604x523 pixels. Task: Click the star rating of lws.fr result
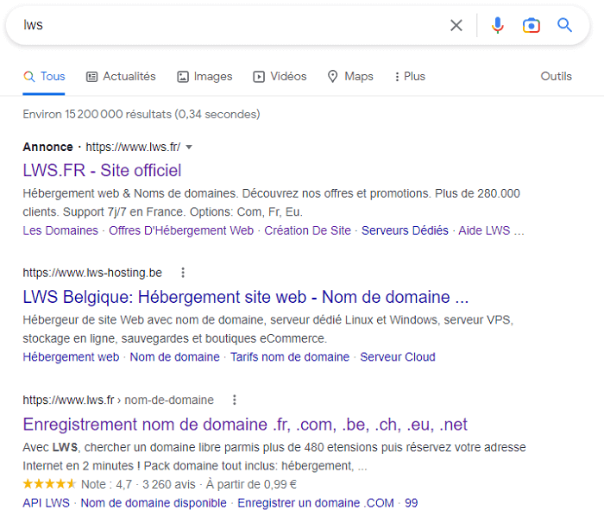49,483
